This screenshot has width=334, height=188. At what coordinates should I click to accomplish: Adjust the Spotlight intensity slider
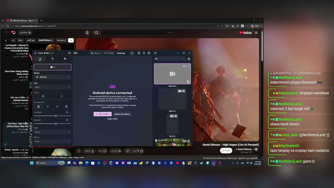[52, 116]
